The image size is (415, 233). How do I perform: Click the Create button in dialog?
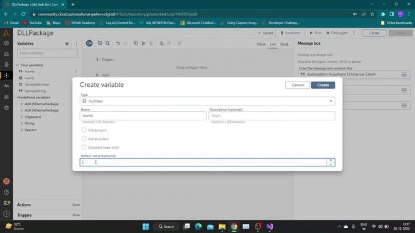(323, 85)
